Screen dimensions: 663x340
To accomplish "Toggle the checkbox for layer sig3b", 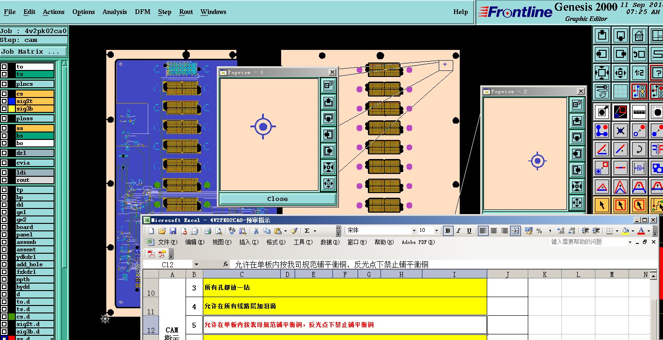I will [x=4, y=109].
